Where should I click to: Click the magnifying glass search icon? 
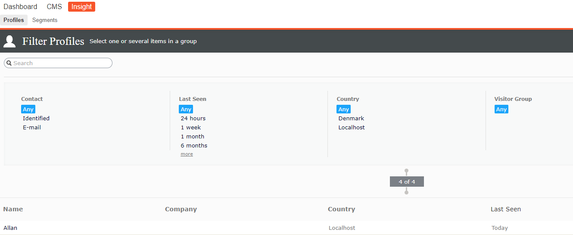pos(9,63)
